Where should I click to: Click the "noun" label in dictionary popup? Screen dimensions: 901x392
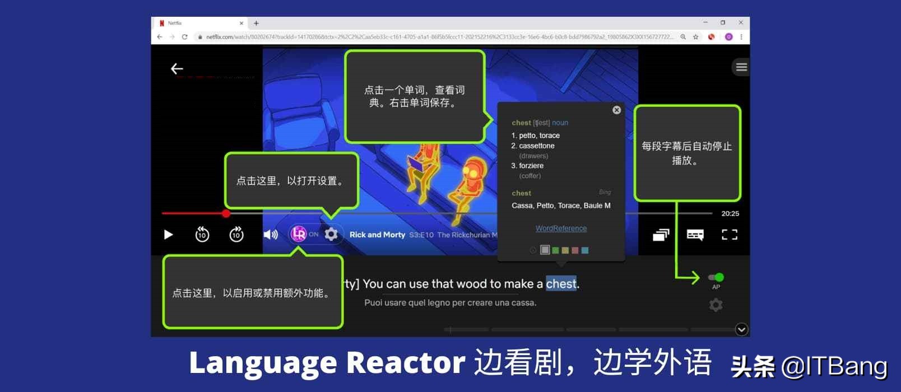560,123
